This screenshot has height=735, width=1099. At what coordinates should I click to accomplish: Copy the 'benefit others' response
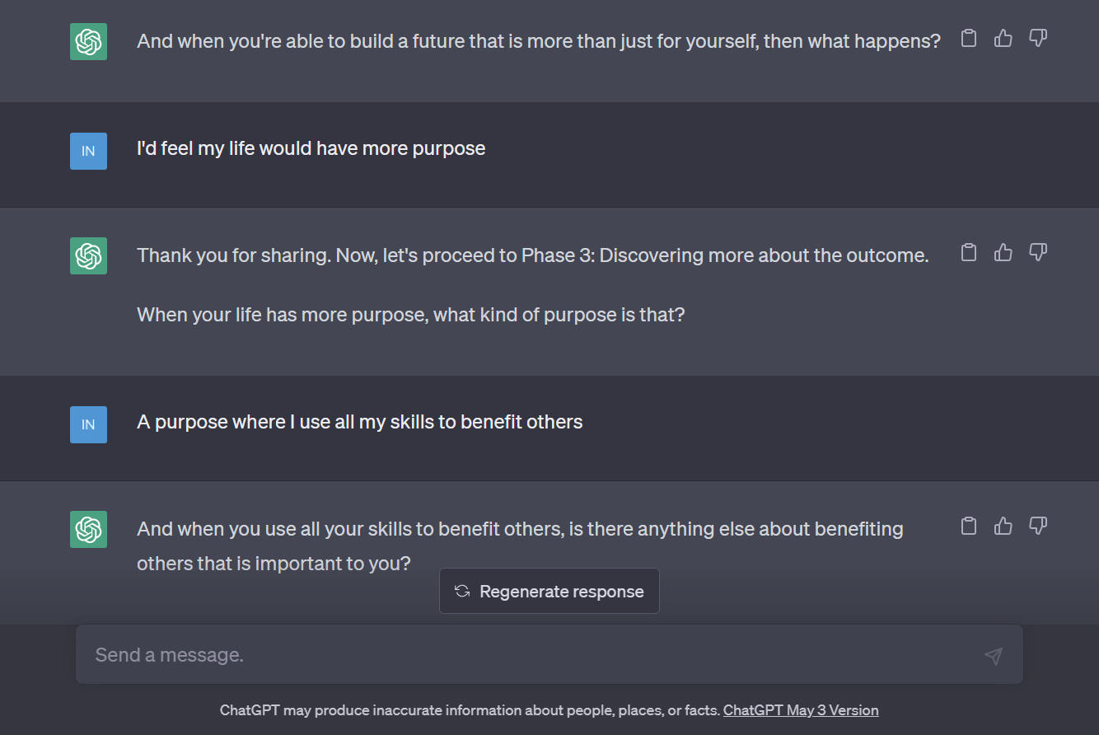pyautogui.click(x=969, y=526)
